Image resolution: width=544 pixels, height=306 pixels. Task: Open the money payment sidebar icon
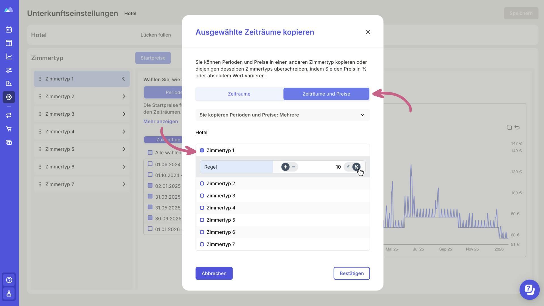tap(9, 143)
